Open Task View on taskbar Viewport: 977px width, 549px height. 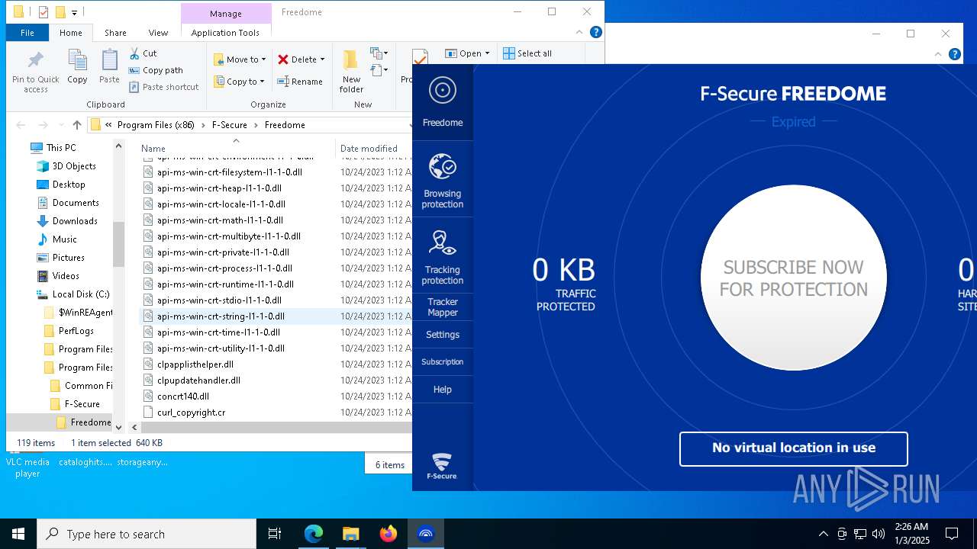[x=275, y=534]
